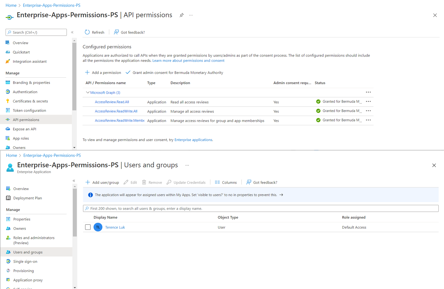Click Add user/group
Image resolution: width=444 pixels, height=289 pixels.
click(x=102, y=182)
